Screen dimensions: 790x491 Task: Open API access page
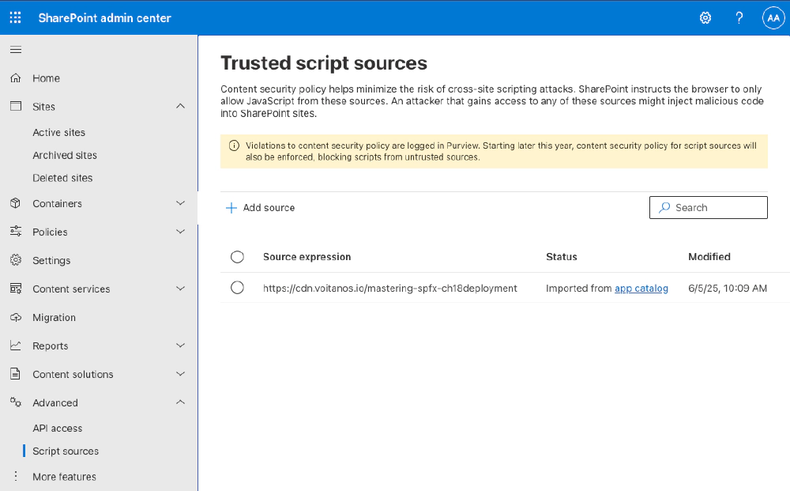58,429
